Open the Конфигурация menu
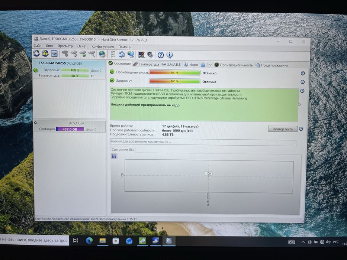Screen dimensions: 347x260 coord(103,47)
